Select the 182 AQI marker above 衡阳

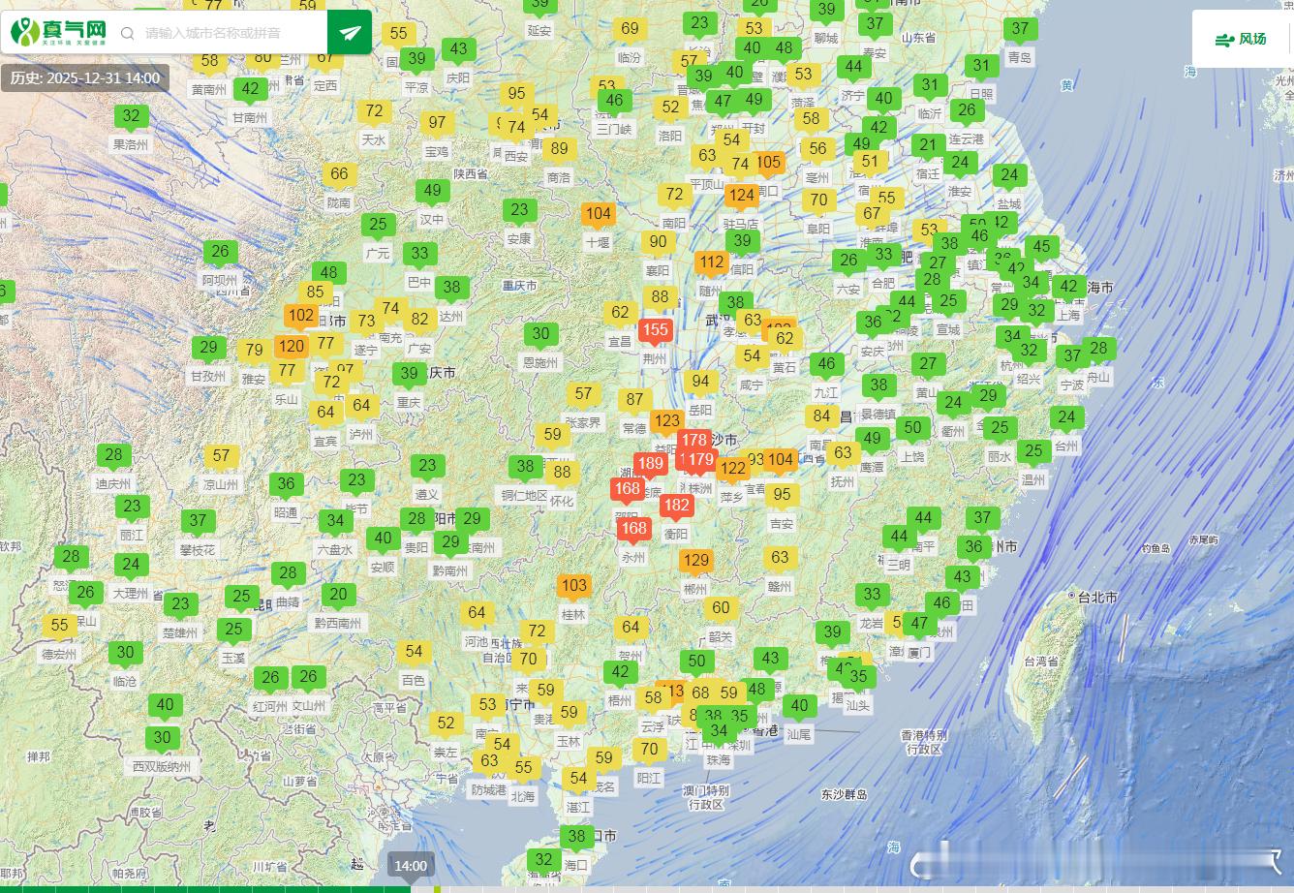coord(677,505)
